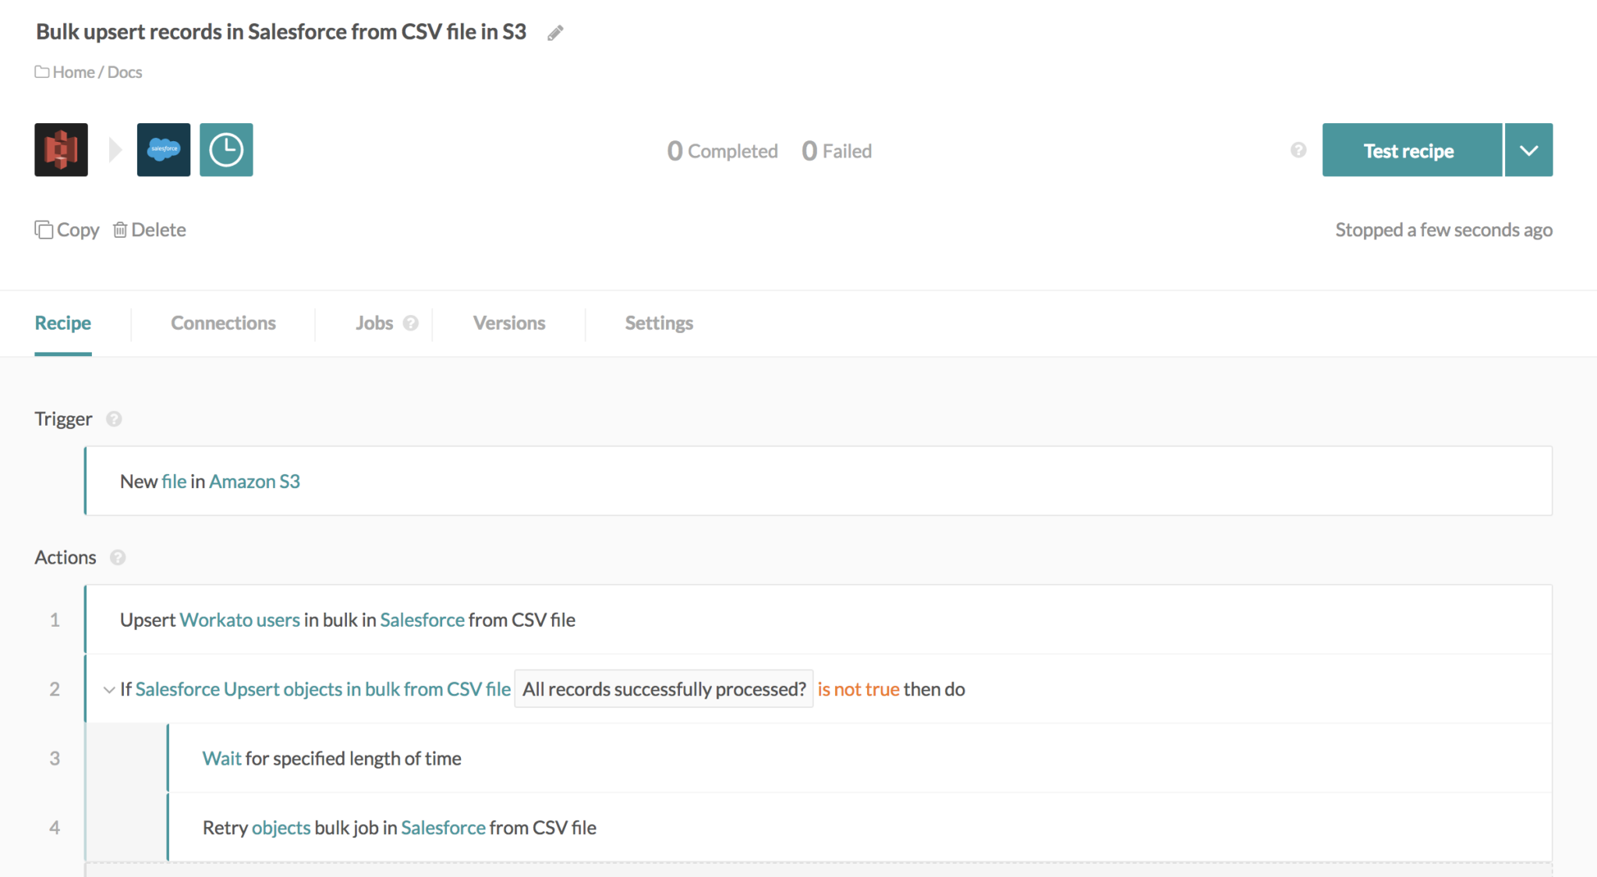
Task: Click the pencil icon to rename the recipe
Action: coord(555,32)
